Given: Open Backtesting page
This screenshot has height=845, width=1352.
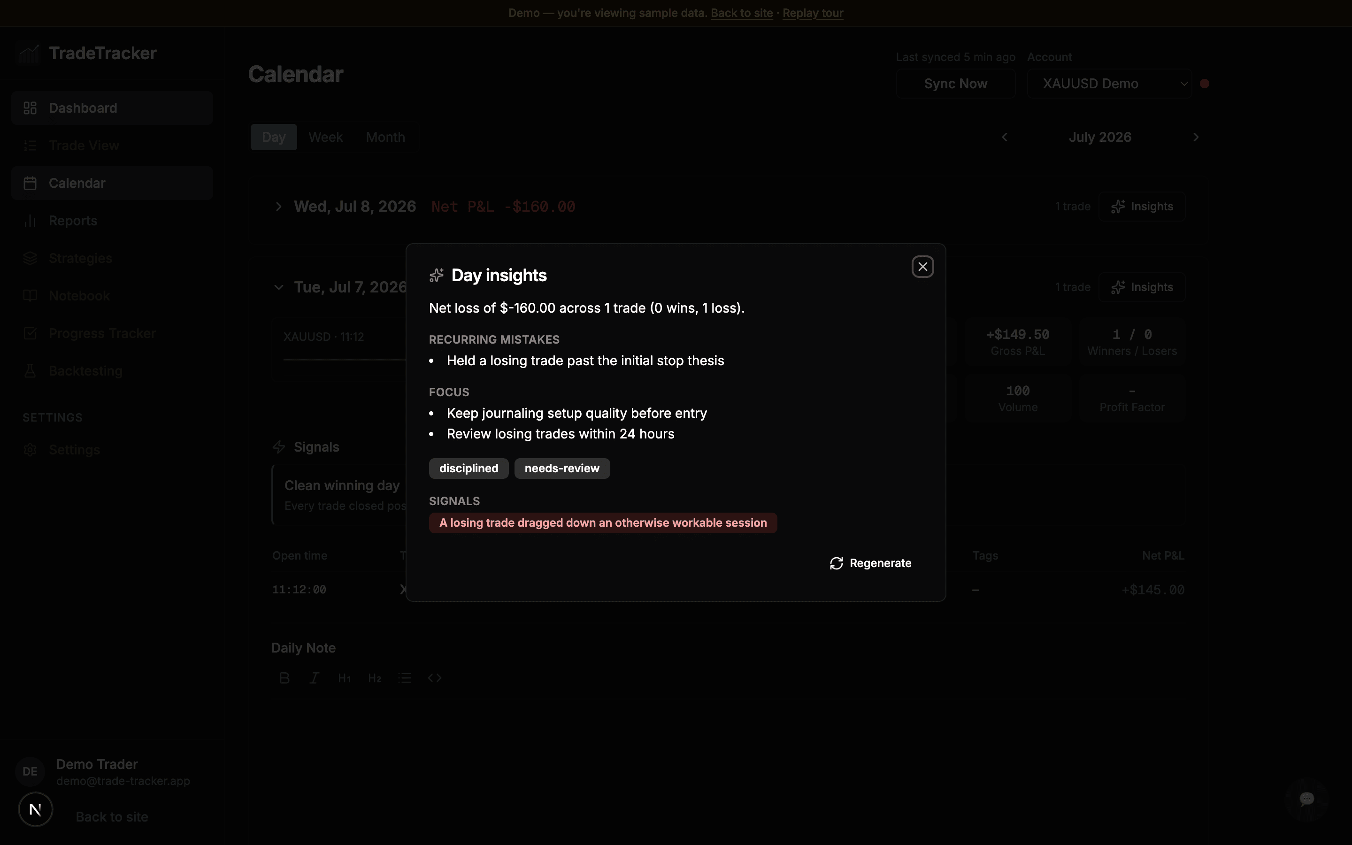Looking at the screenshot, I should [x=112, y=370].
